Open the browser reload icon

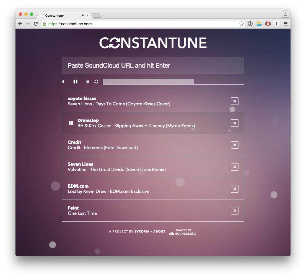pos(36,24)
